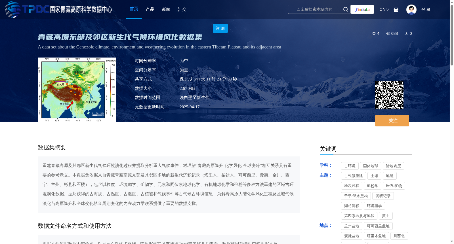
Task: Click the TPDC logo in the header
Action: coord(58,9)
